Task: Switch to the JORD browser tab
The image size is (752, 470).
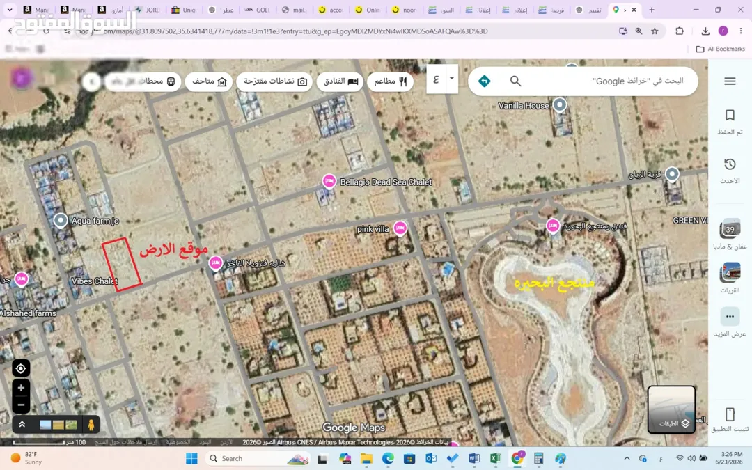Action: click(148, 10)
